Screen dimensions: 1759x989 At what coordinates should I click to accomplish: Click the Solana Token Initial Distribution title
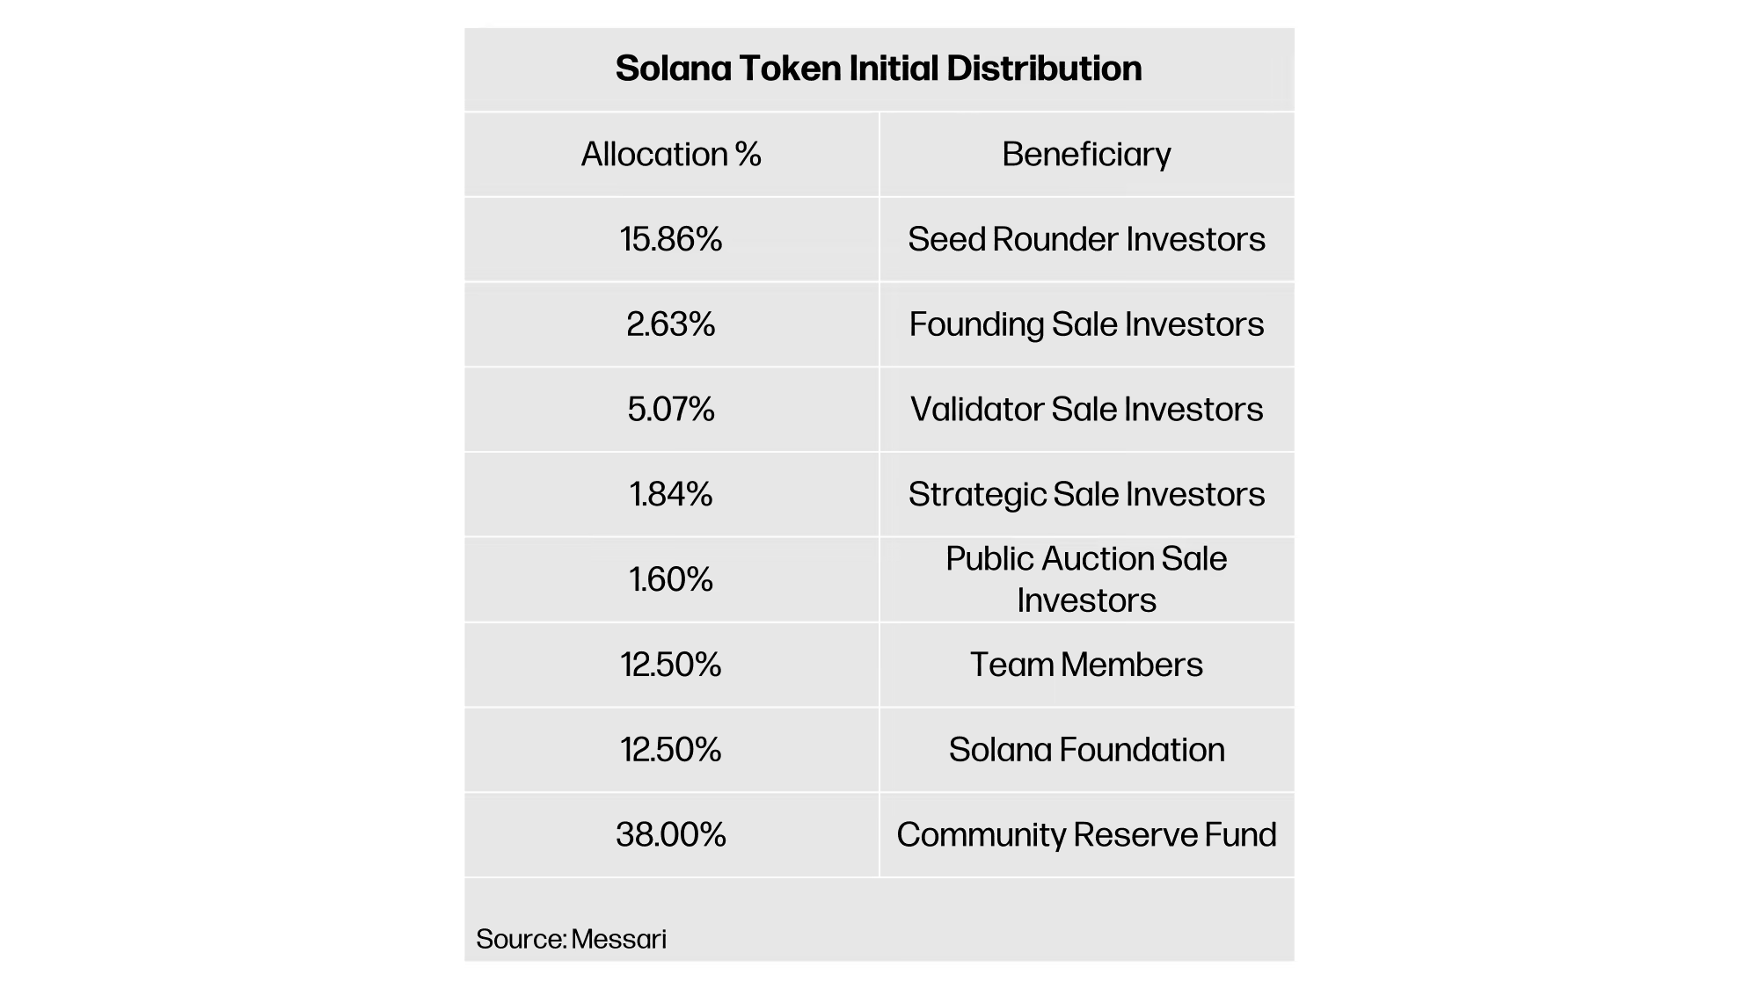(878, 69)
